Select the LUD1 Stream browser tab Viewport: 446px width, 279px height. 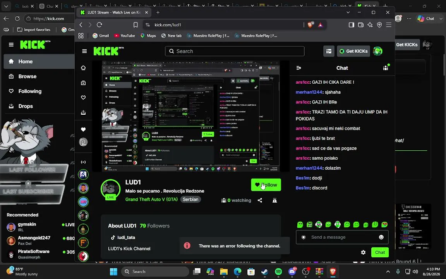click(114, 12)
